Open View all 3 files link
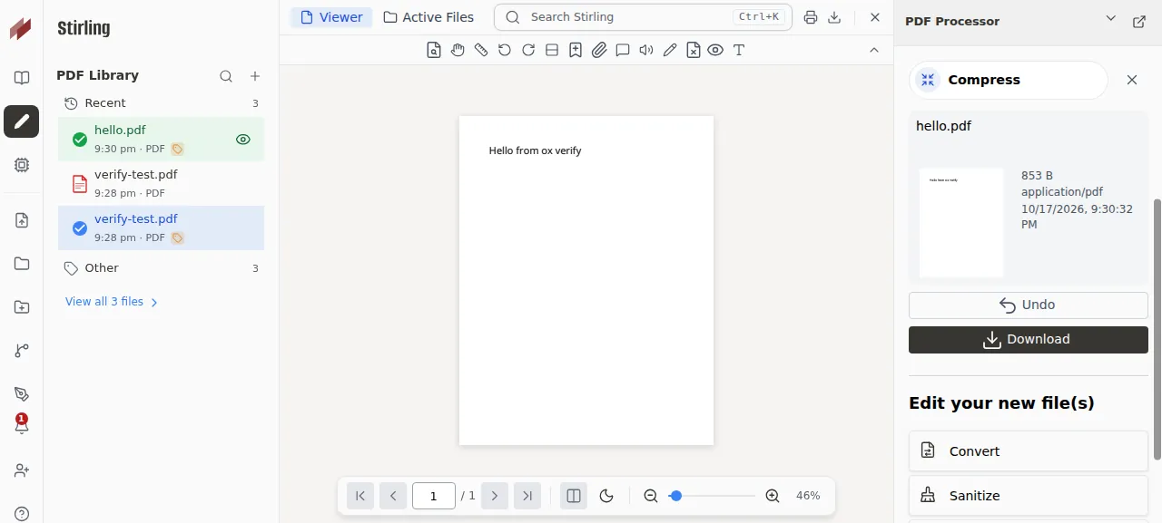This screenshot has height=523, width=1162. [112, 302]
